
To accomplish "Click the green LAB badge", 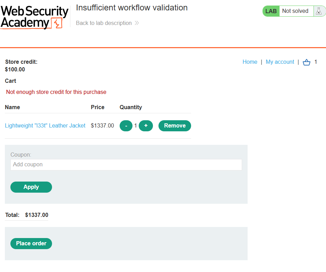I will click(271, 11).
